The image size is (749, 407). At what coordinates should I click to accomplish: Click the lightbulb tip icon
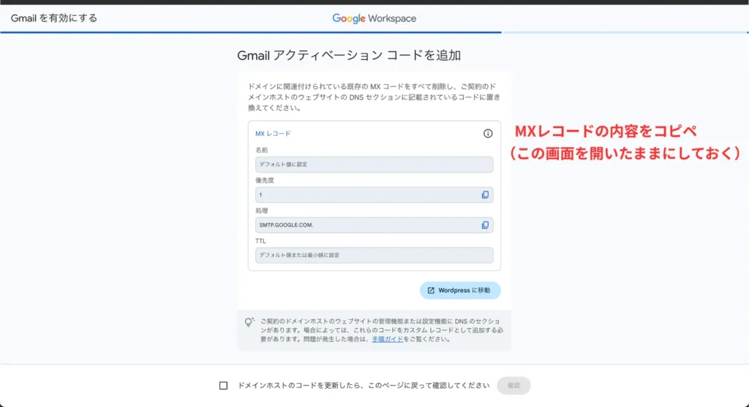point(249,322)
